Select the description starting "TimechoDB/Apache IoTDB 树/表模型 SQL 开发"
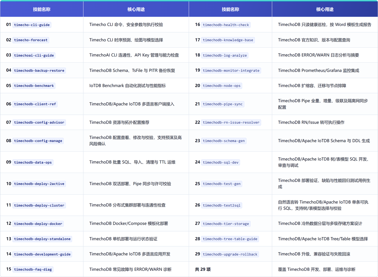378x277 pixels. tap(325, 162)
